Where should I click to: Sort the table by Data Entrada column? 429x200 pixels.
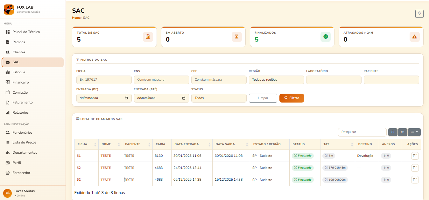[191, 144]
